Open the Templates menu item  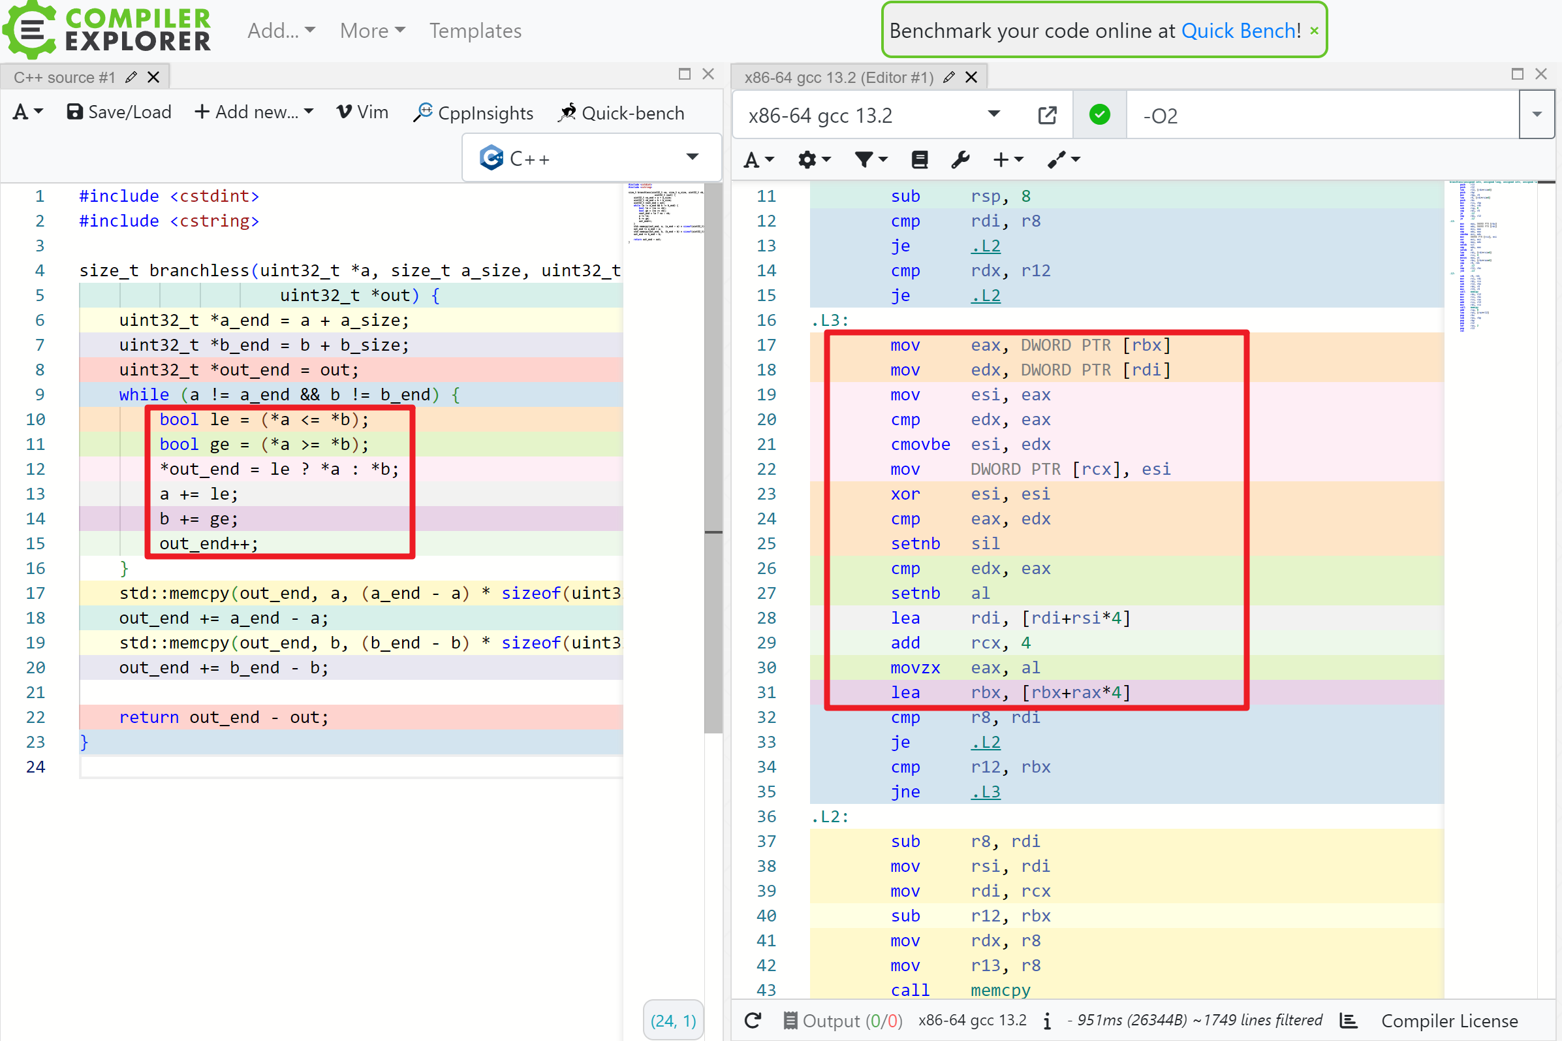[x=475, y=31]
